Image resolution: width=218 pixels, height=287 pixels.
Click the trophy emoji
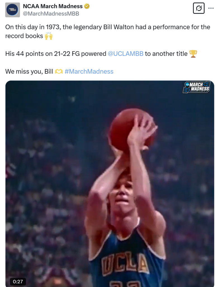(193, 54)
